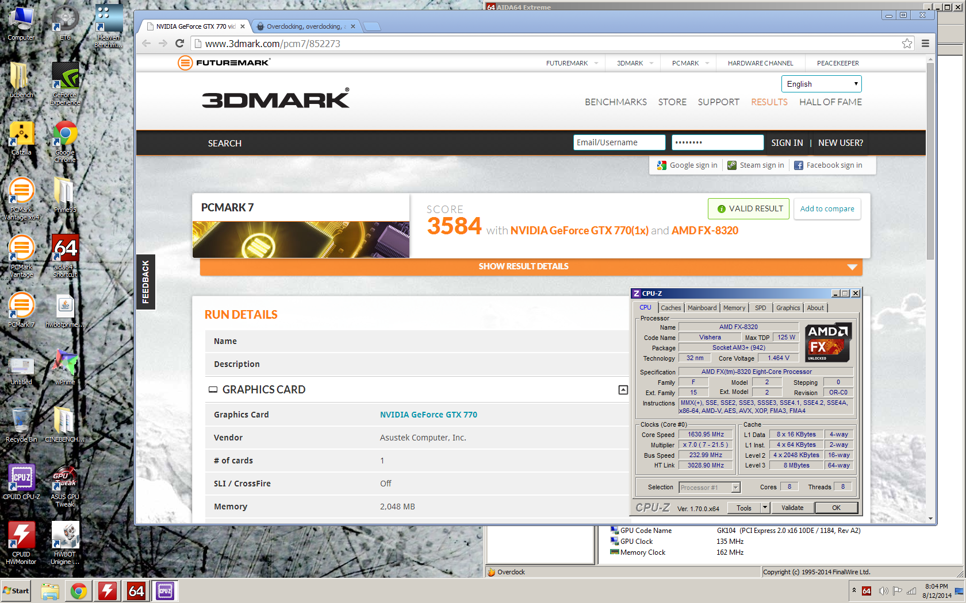966x603 pixels.
Task: Open CPU-Z About tab
Action: [x=815, y=308]
